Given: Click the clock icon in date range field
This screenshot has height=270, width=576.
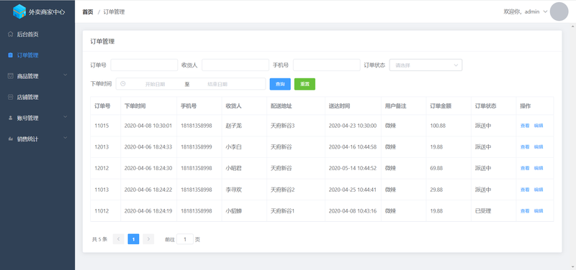Looking at the screenshot, I should 123,83.
